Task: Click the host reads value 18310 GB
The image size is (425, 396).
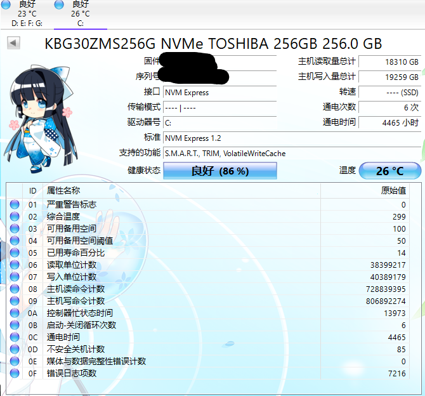Action: point(389,62)
